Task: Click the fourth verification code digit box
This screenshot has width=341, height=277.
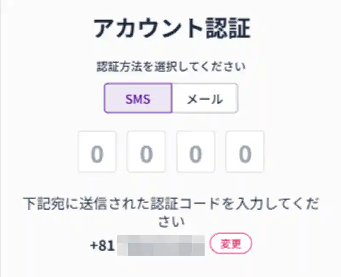Action: click(x=245, y=152)
